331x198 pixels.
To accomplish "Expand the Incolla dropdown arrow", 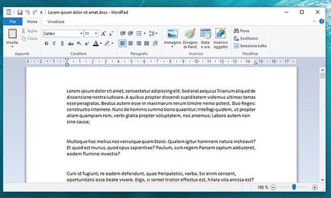I will (12, 47).
